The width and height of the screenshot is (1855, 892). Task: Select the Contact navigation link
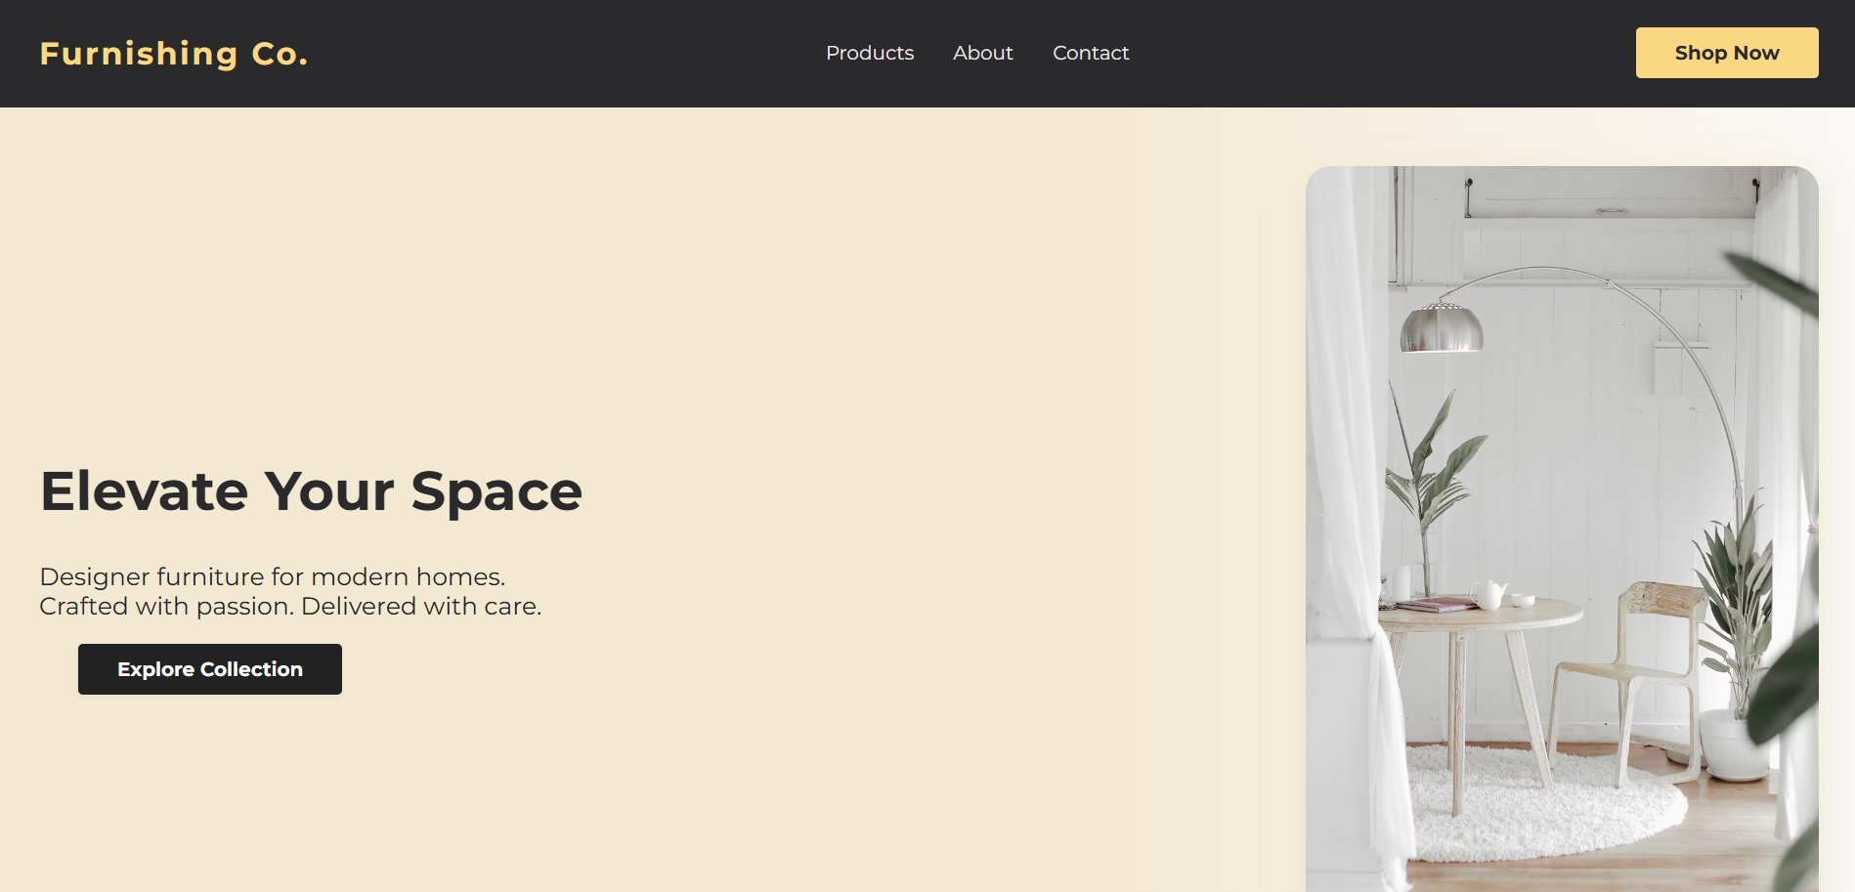point(1090,53)
